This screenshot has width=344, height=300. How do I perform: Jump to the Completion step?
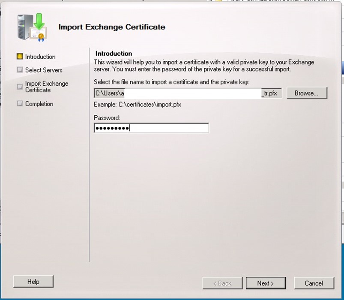[39, 104]
